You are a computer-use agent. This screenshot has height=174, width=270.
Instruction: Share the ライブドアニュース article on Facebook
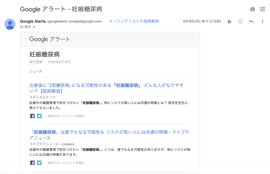(x=32, y=163)
